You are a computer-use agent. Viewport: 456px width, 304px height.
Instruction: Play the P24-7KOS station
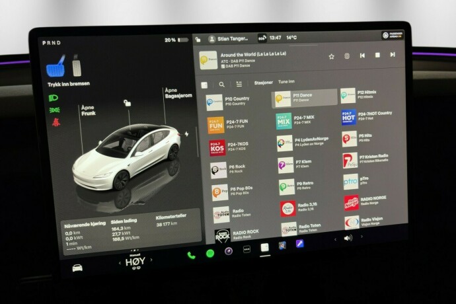pos(229,147)
